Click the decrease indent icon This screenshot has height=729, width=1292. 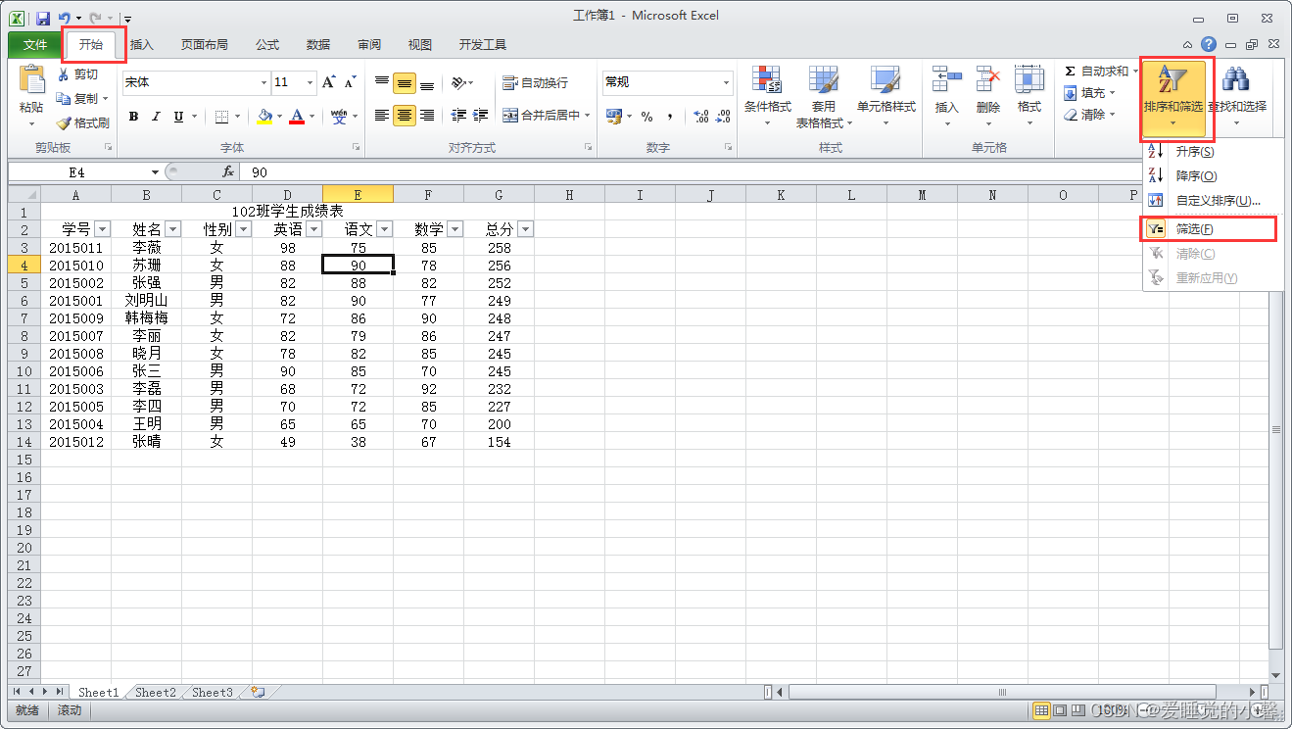pyautogui.click(x=457, y=116)
